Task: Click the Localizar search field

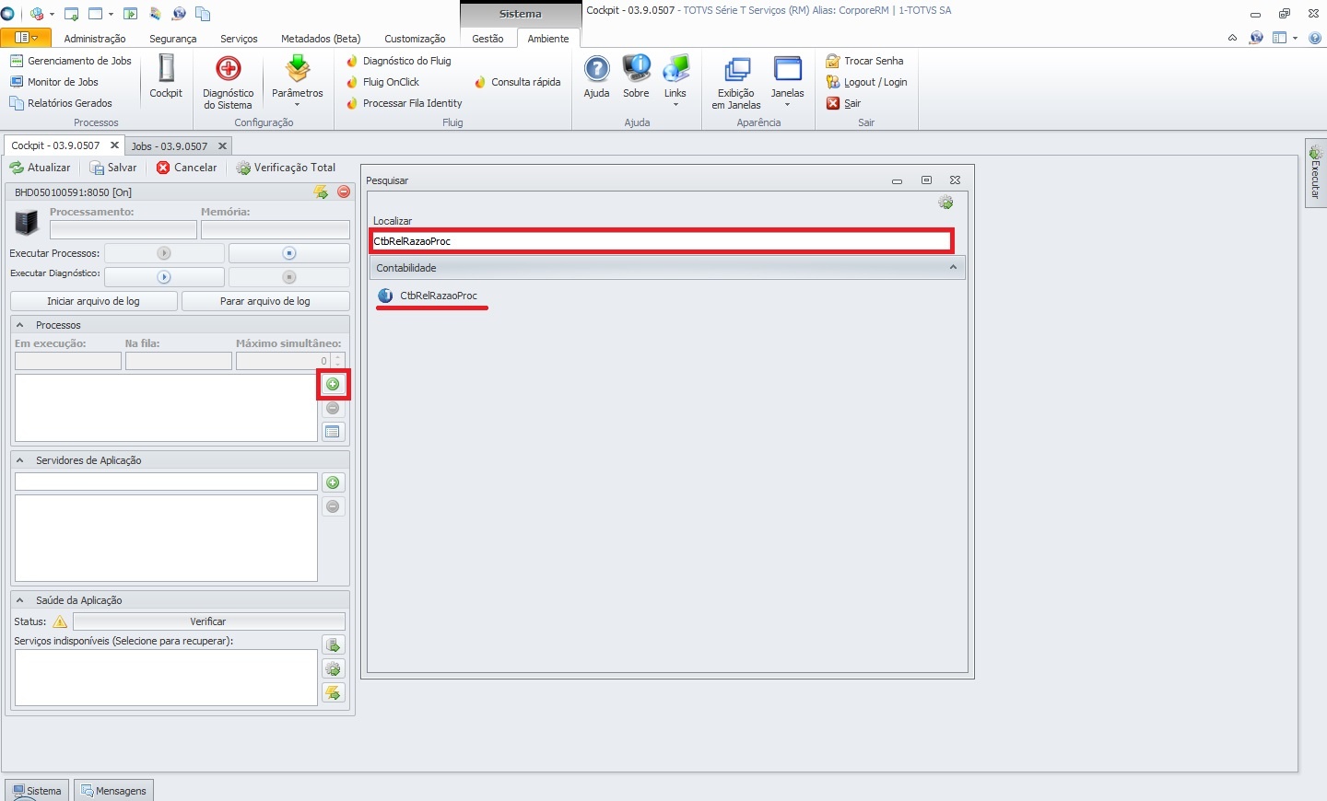Action: click(x=662, y=241)
